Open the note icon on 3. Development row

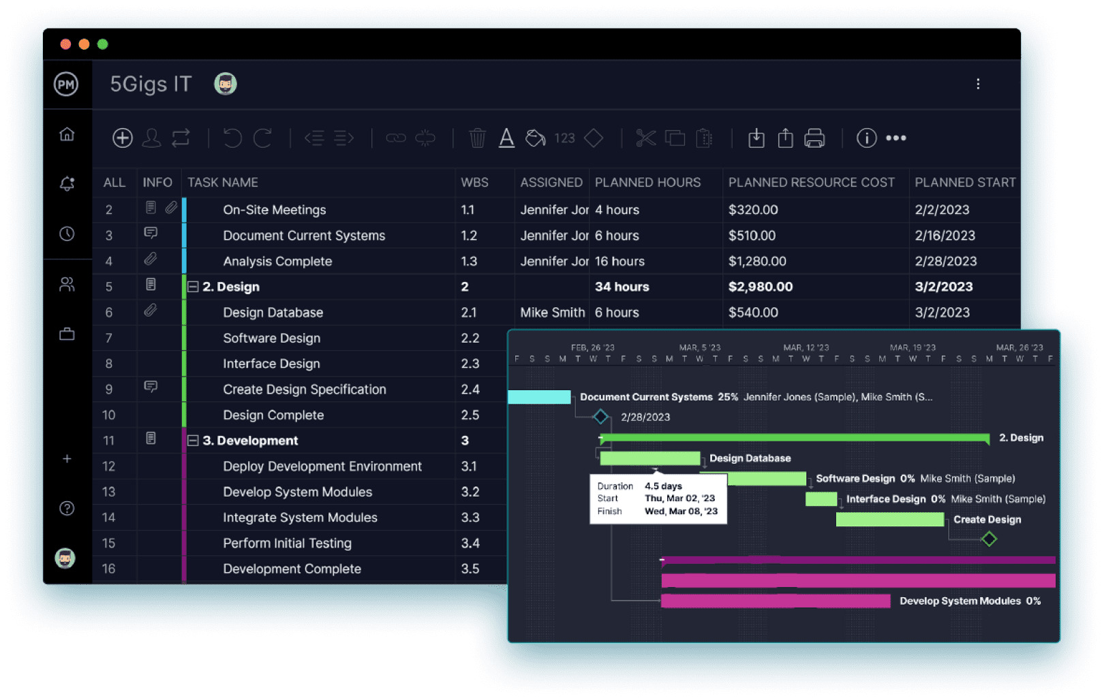coord(151,439)
